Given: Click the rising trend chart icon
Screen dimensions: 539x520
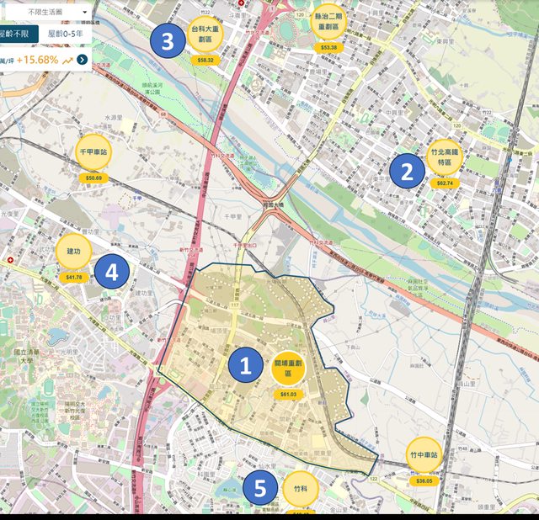Looking at the screenshot, I should (x=67, y=60).
